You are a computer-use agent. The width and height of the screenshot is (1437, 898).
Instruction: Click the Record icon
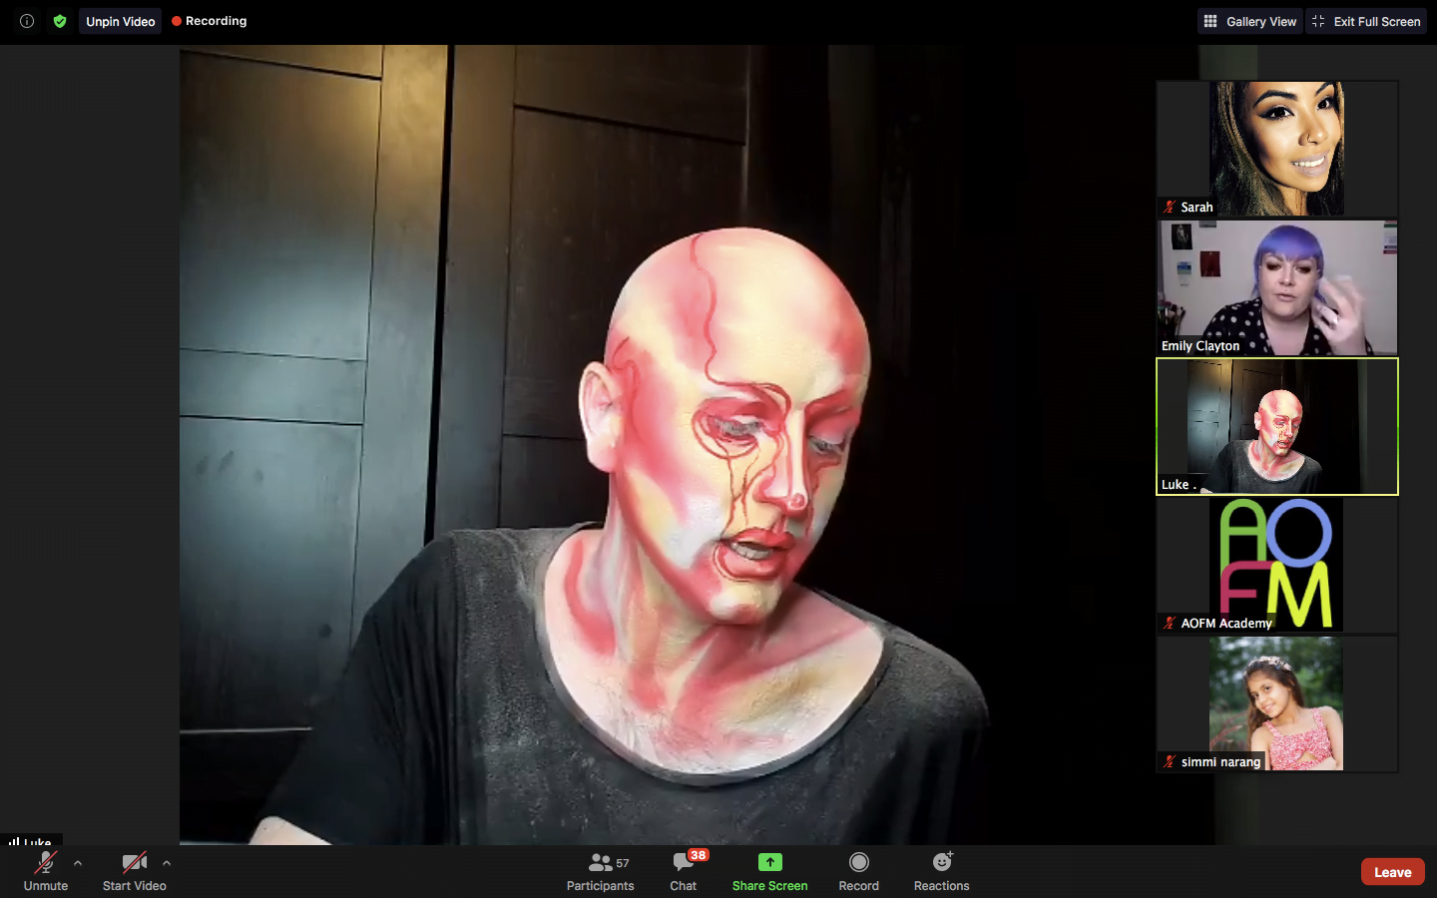point(858,862)
